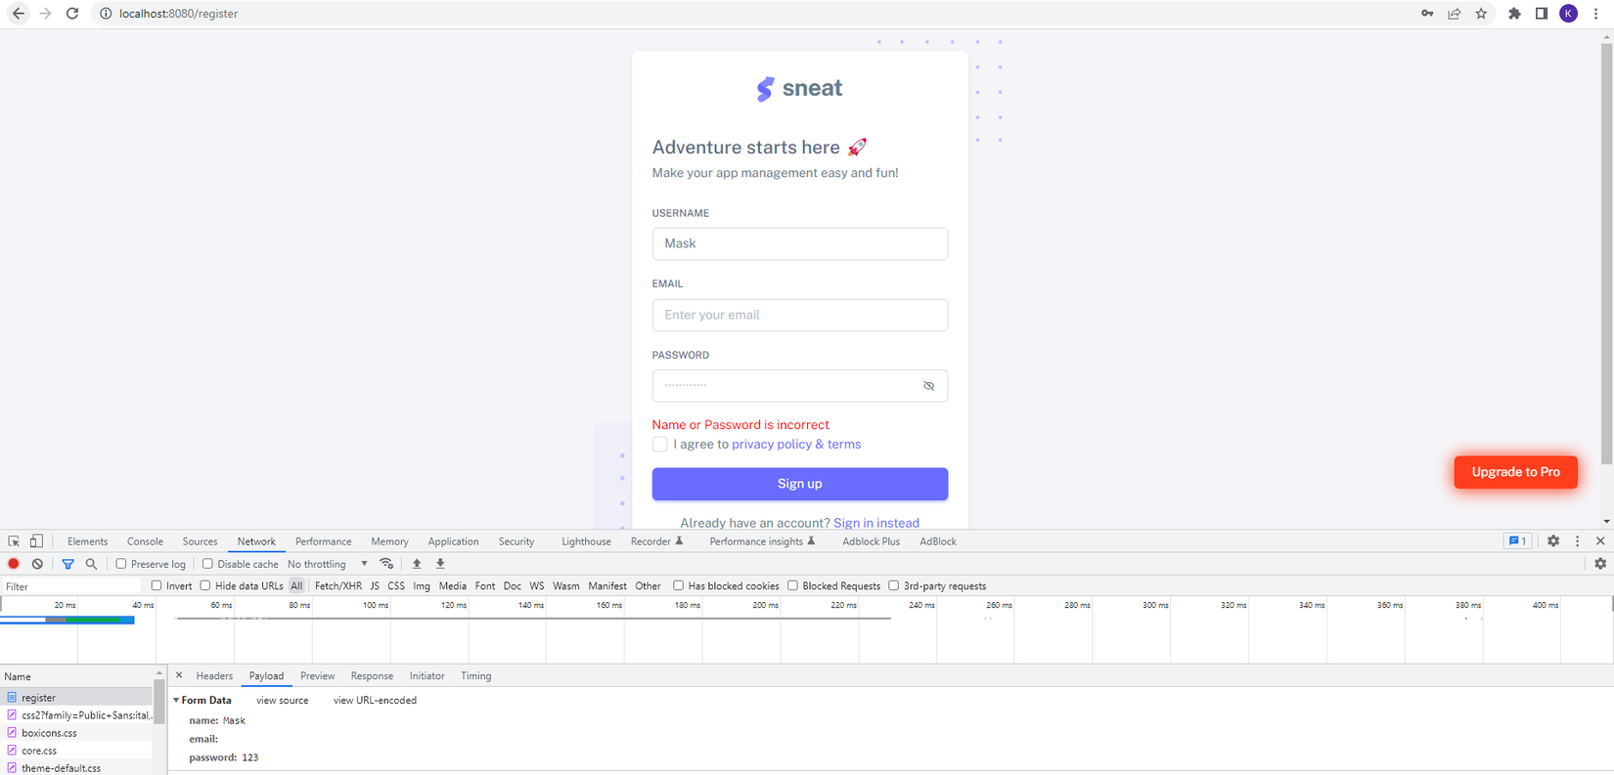
Task: Bookmark this page with the star
Action: pos(1481,14)
